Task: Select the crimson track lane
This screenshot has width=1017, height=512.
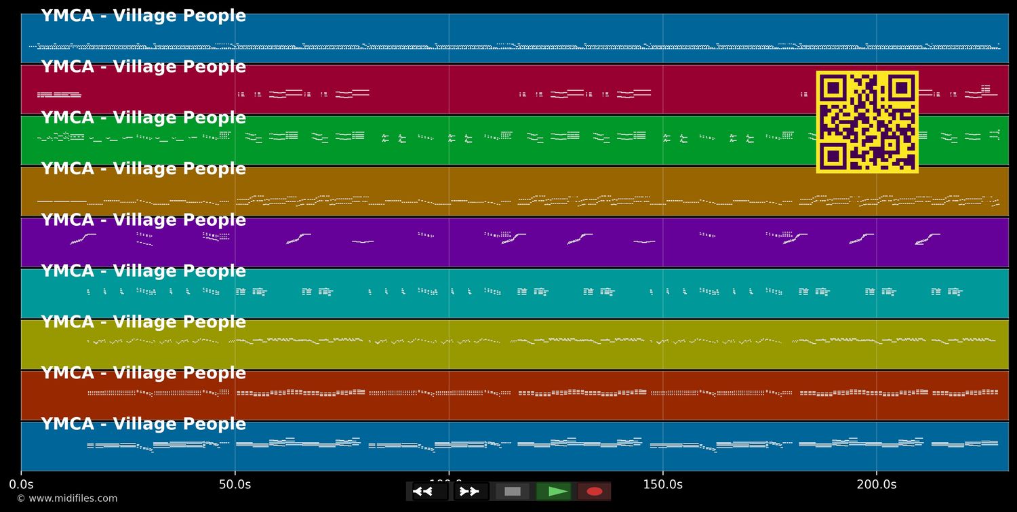Action: coord(515,90)
